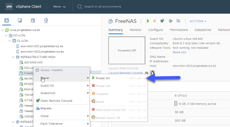
Task: Collapse the vcsa.jorgedelacruz.es node
Action: (2, 30)
